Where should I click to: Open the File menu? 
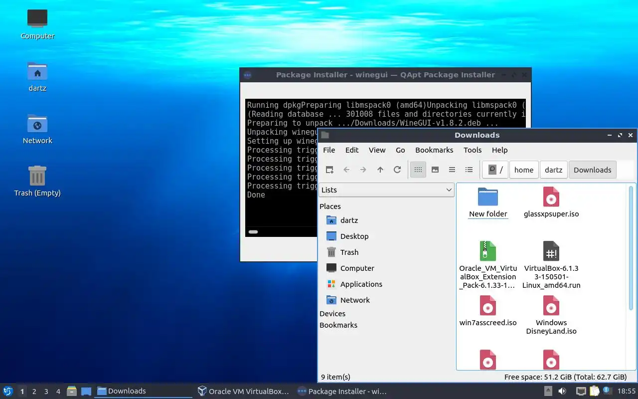tap(329, 150)
